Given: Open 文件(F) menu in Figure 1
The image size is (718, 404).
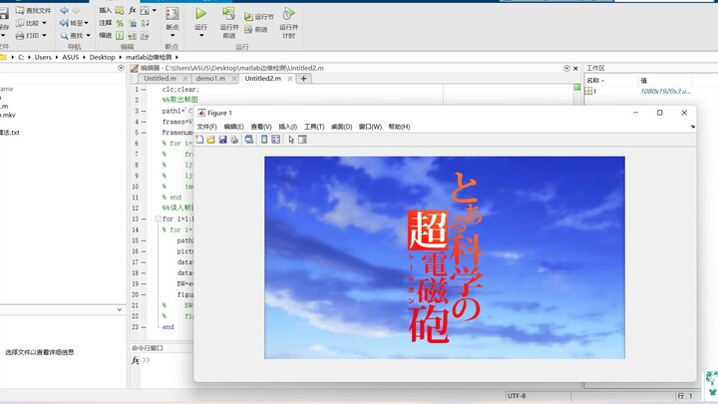Looking at the screenshot, I should 206,127.
